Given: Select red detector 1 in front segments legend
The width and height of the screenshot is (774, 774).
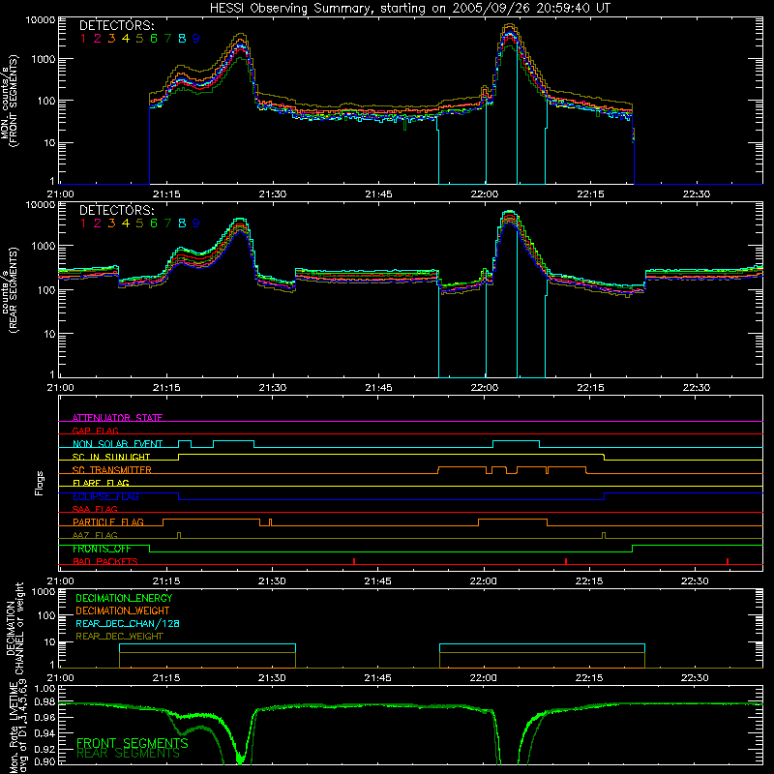Looking at the screenshot, I should point(83,38).
